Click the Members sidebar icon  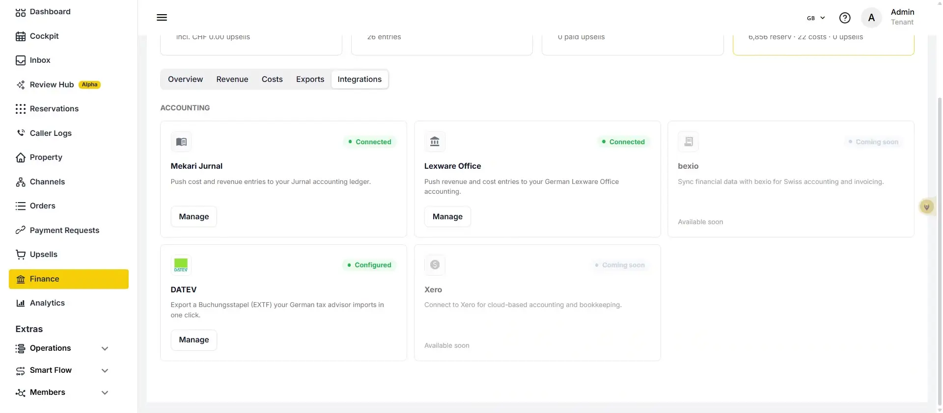(20, 392)
